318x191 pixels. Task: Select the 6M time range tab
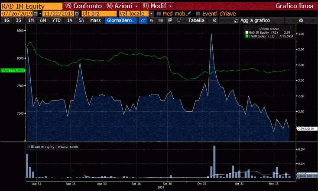[x=43, y=20]
